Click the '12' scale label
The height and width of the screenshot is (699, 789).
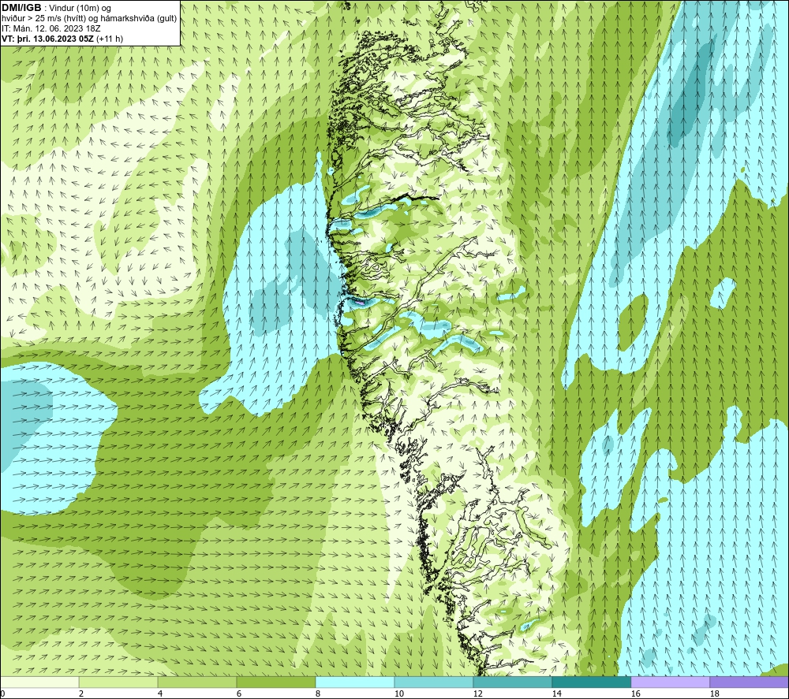(x=477, y=694)
